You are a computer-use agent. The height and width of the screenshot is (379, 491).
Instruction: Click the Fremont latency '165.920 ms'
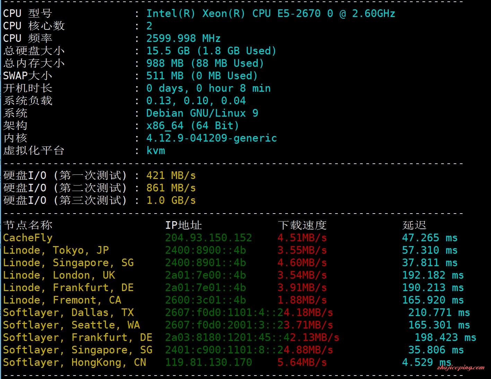coord(433,300)
